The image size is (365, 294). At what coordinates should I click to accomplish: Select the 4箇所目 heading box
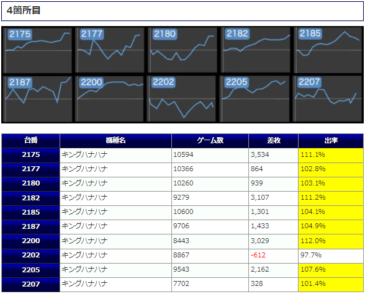(x=182, y=11)
